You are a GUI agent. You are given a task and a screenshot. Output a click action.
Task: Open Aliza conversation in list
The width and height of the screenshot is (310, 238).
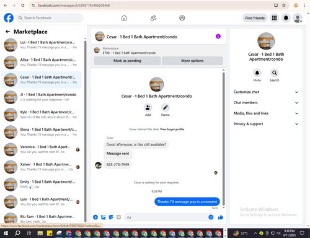click(x=42, y=62)
